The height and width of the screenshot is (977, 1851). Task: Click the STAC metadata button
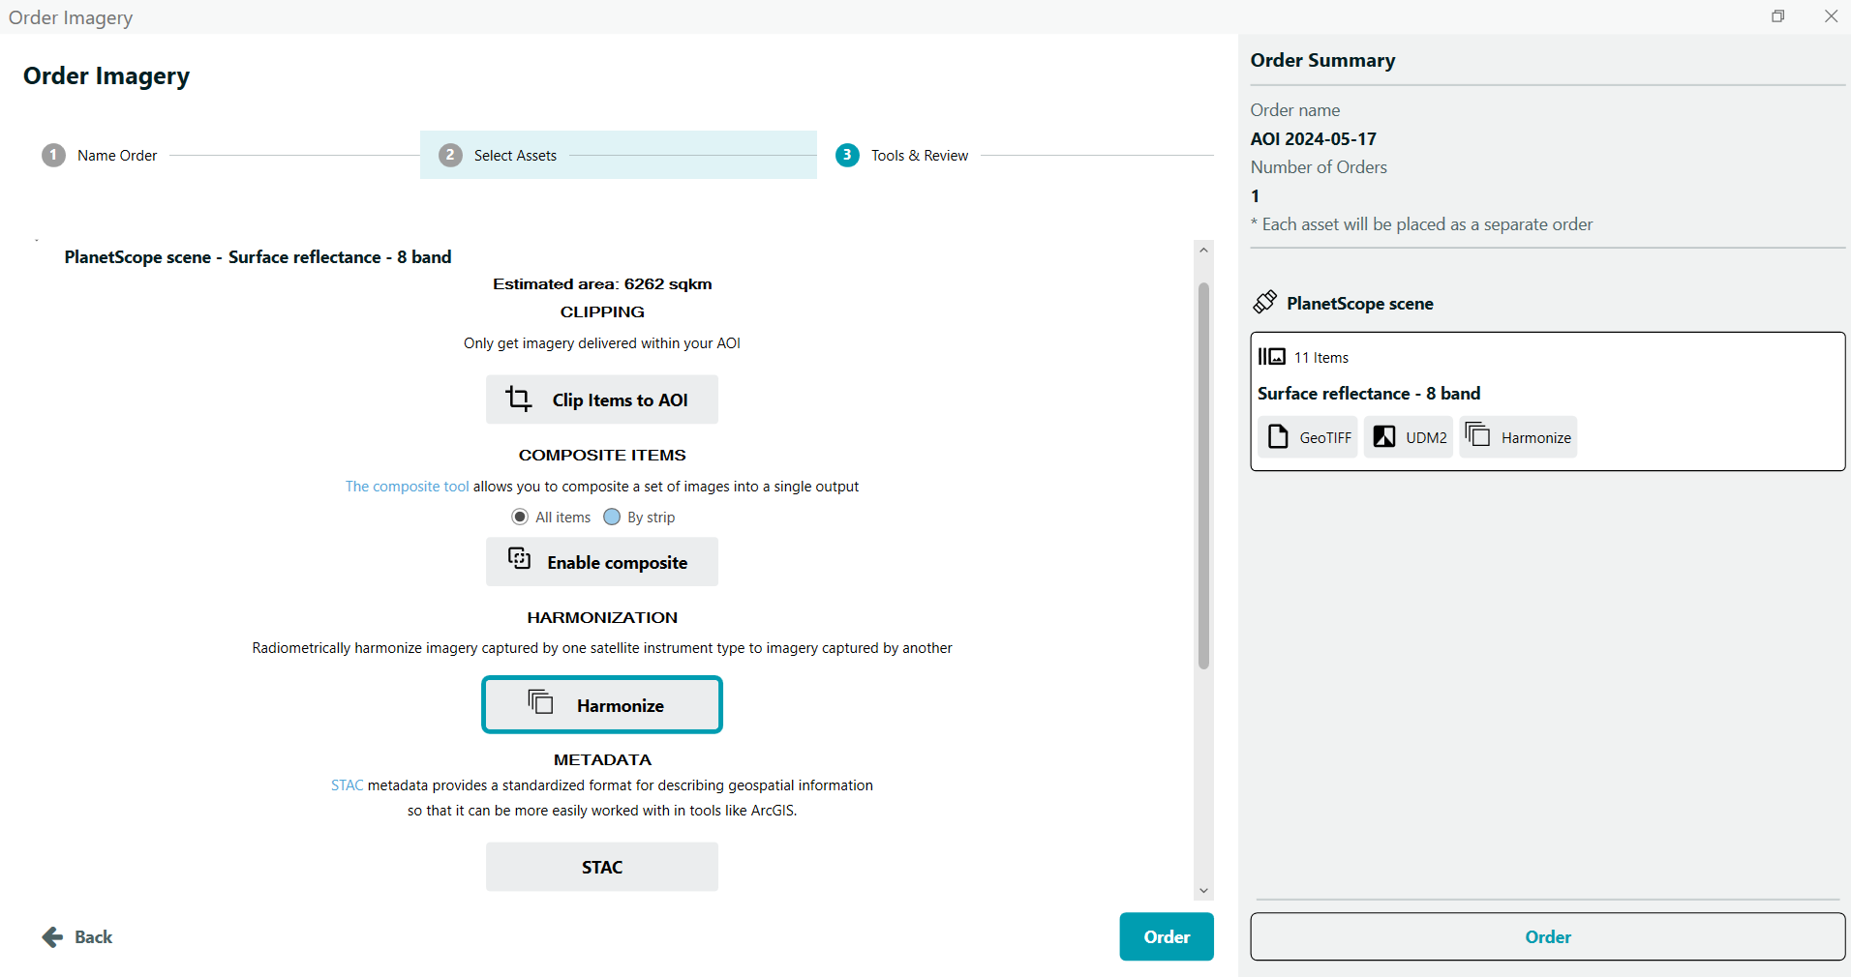click(602, 867)
